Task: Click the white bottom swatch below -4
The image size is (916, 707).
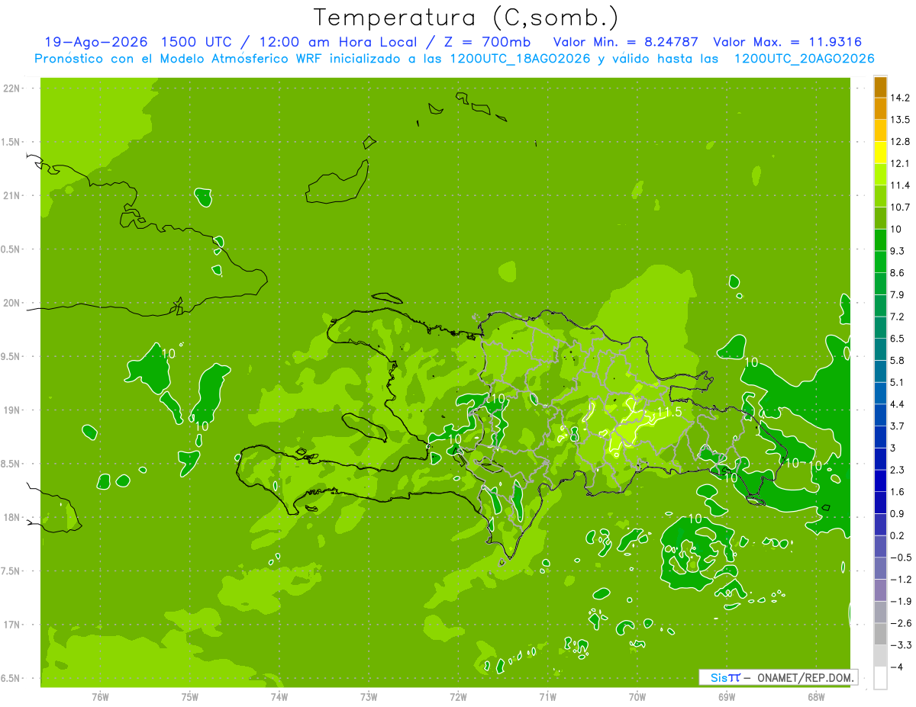Action: pyautogui.click(x=880, y=678)
